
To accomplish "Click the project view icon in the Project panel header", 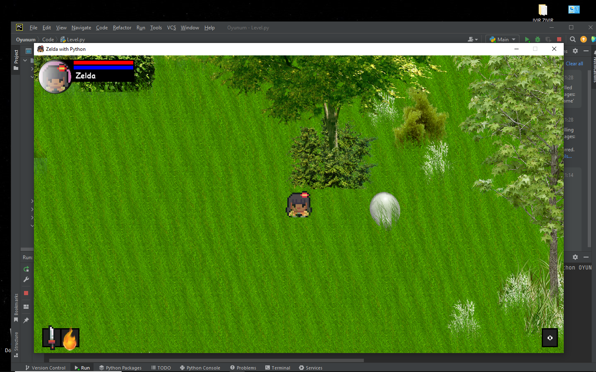I will coord(28,51).
